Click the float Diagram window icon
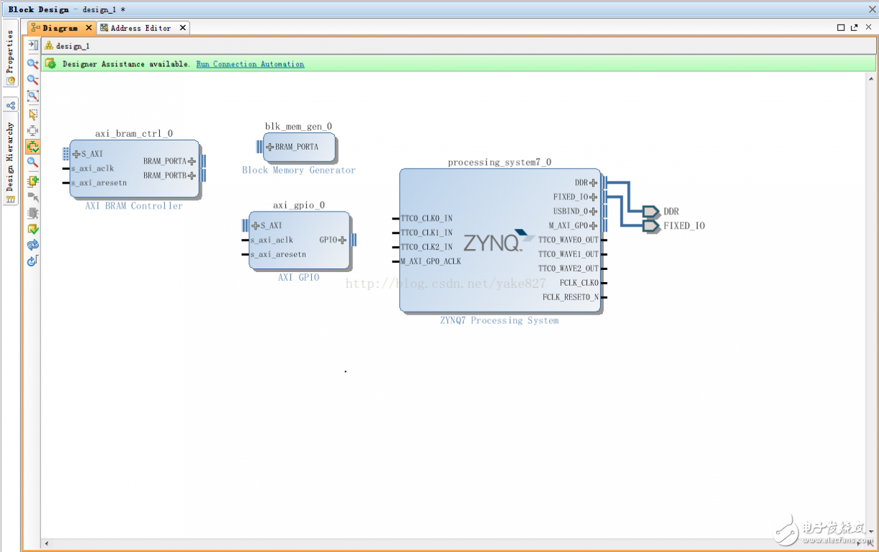Viewport: 879px width, 552px height. point(855,27)
